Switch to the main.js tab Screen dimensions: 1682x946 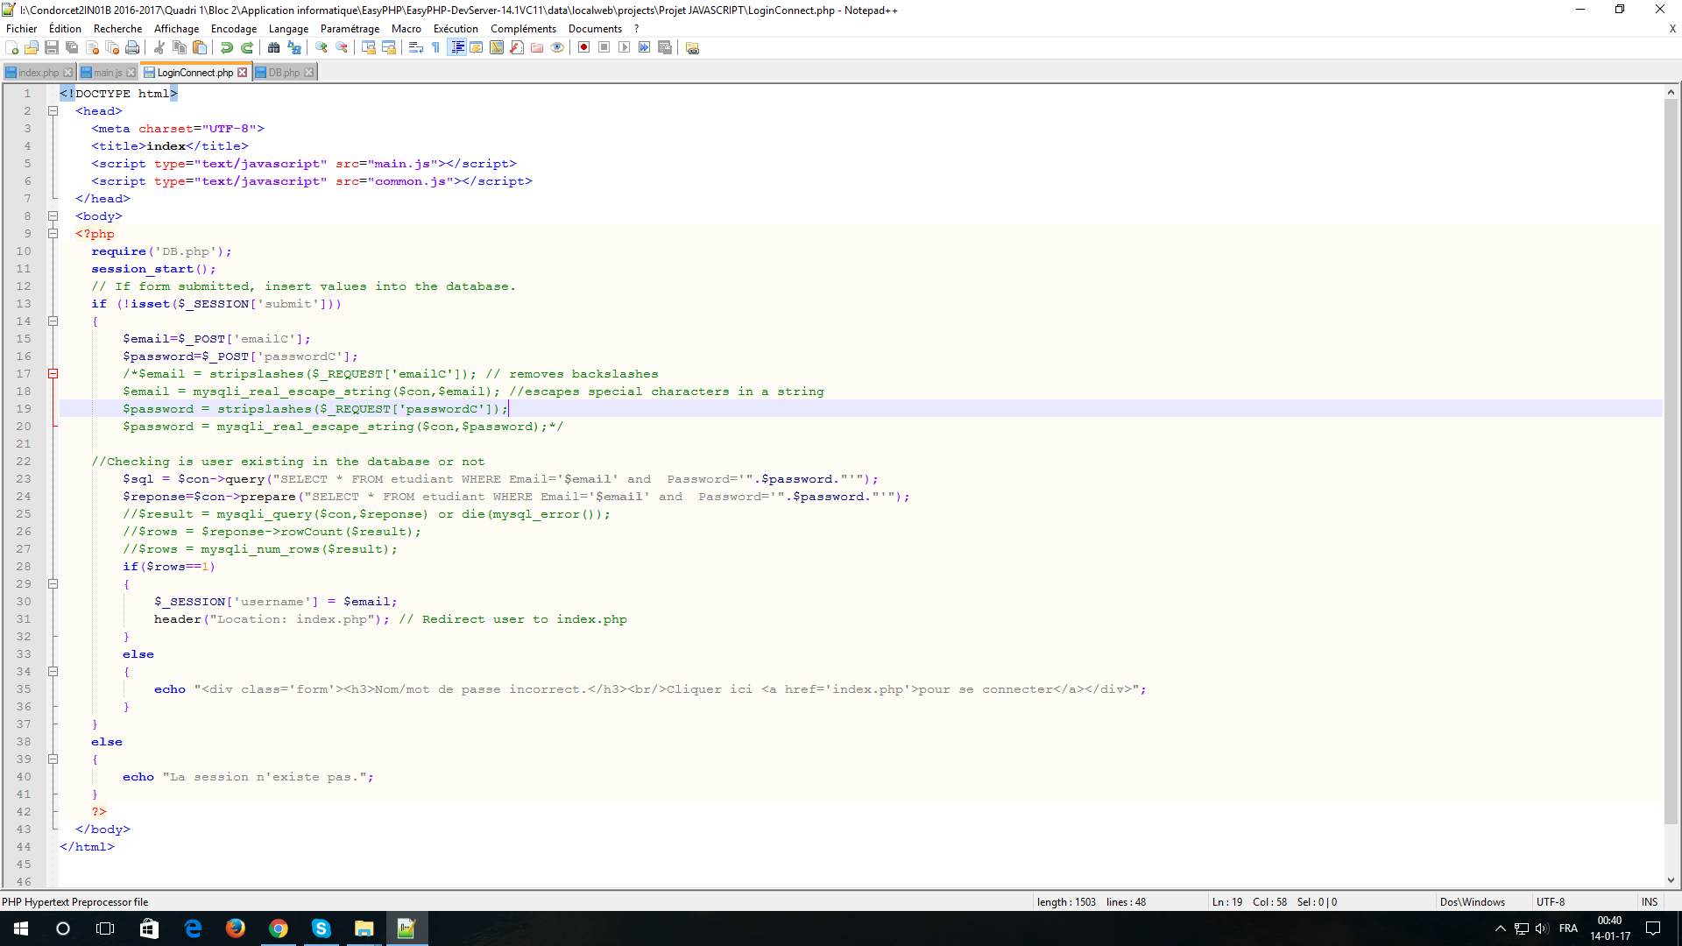tap(108, 73)
